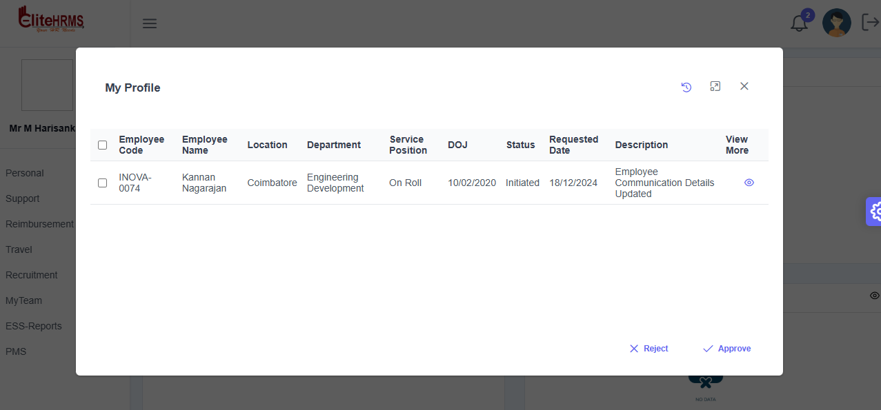Expand the Travel sidebar menu
The image size is (881, 410).
point(19,249)
